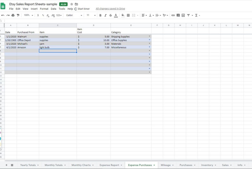The height and width of the screenshot is (169, 252).
Task: Format as percent icon
Action: point(43,15)
